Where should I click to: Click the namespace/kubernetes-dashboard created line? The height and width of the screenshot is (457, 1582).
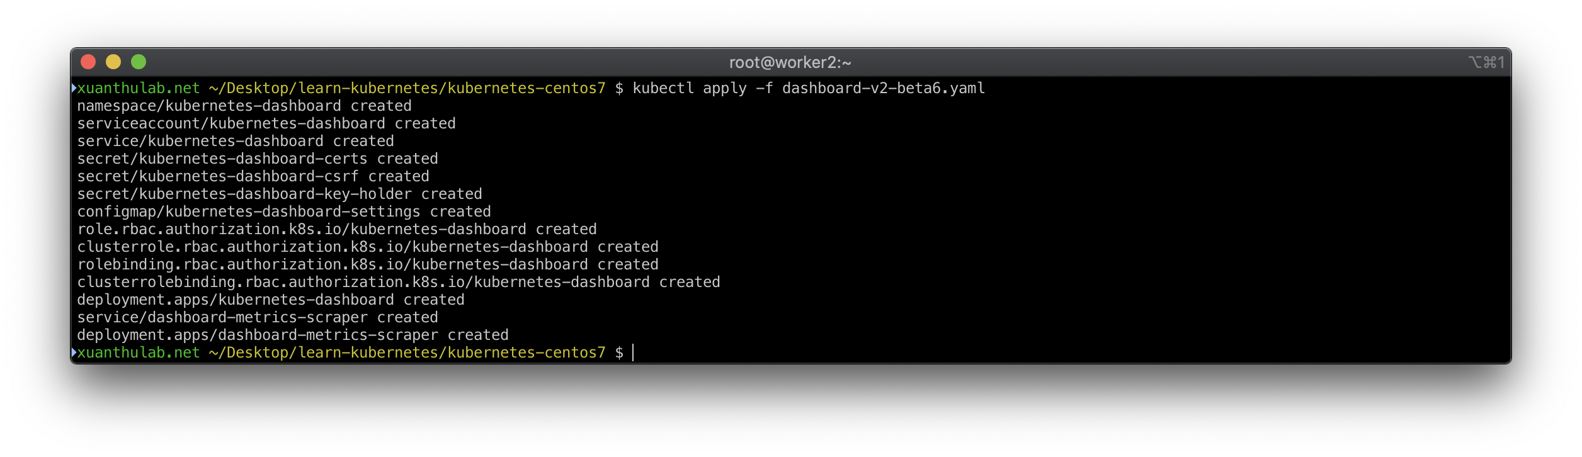244,106
